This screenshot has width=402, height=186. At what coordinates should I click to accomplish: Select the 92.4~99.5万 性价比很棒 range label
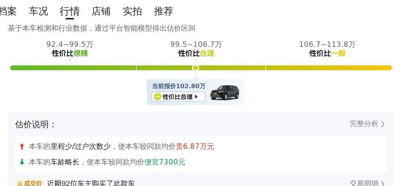click(x=70, y=49)
